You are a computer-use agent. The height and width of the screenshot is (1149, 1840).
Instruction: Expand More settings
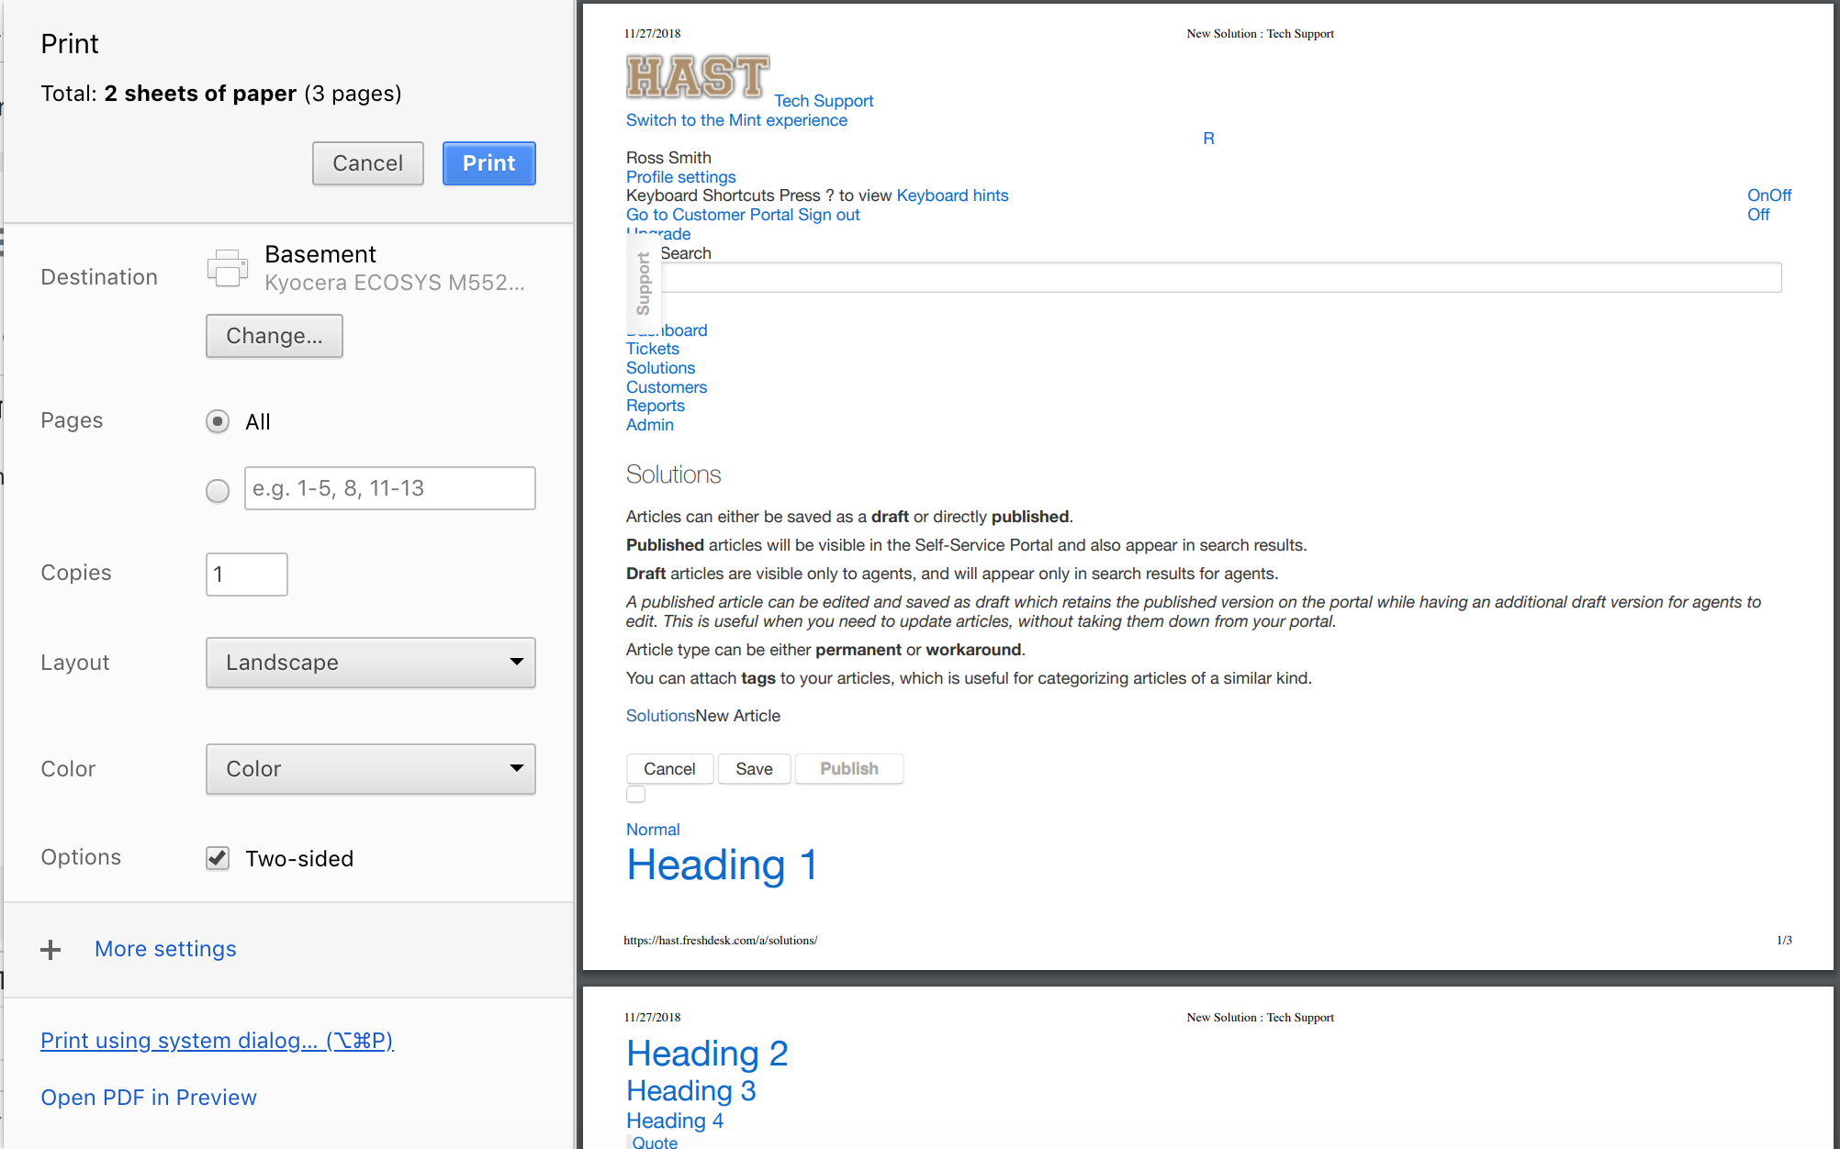click(x=165, y=949)
